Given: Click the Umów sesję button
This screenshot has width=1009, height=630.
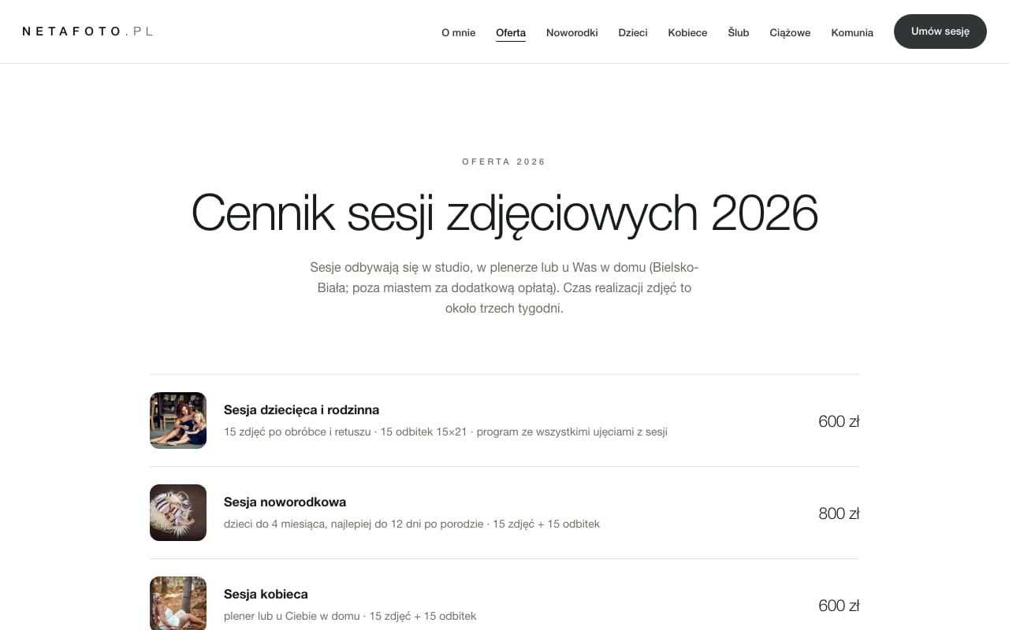Looking at the screenshot, I should click(940, 31).
